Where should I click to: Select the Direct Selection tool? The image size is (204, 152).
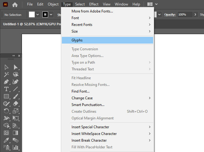[16, 67]
